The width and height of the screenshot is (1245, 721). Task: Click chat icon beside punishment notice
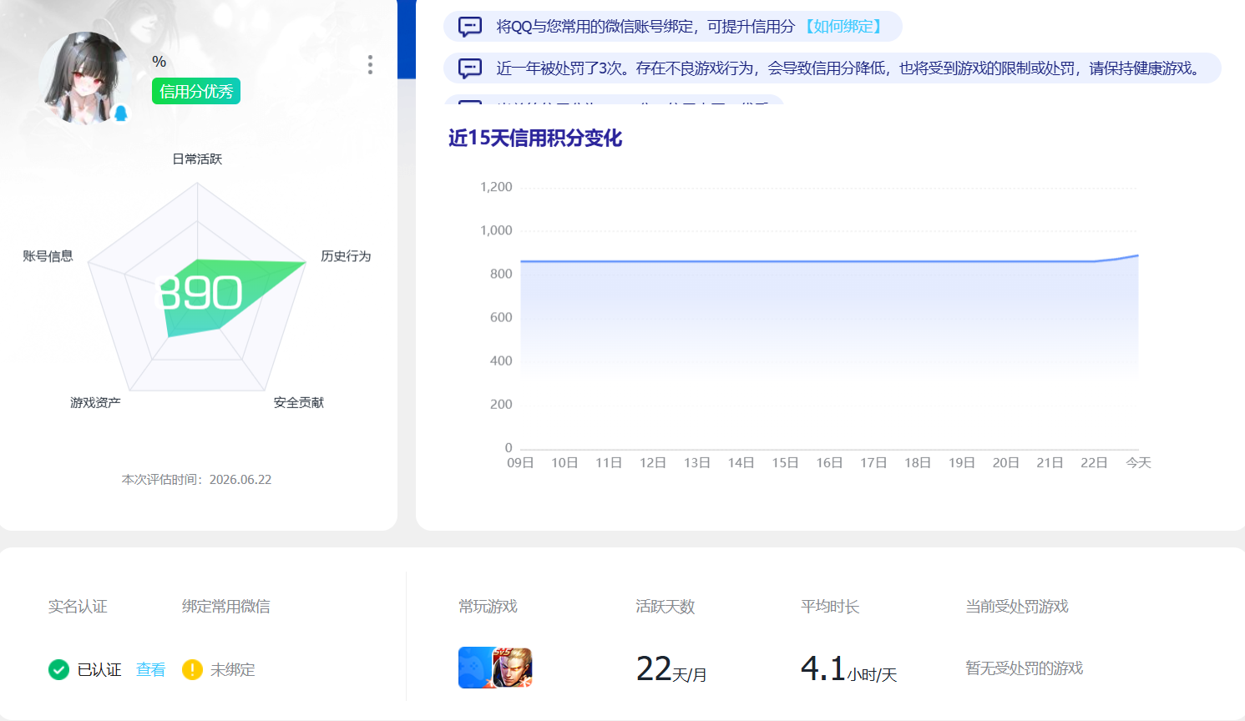click(x=470, y=68)
